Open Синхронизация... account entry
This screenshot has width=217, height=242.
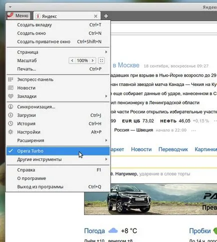[x=58, y=107]
